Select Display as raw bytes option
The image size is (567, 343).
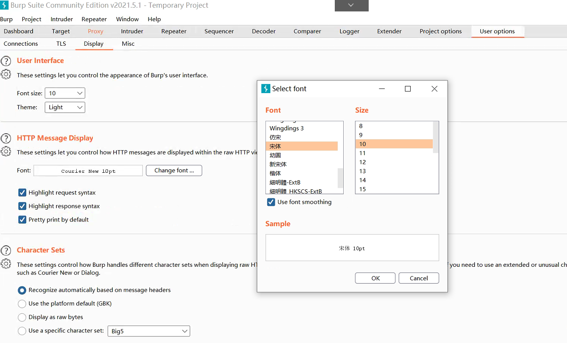coord(22,317)
